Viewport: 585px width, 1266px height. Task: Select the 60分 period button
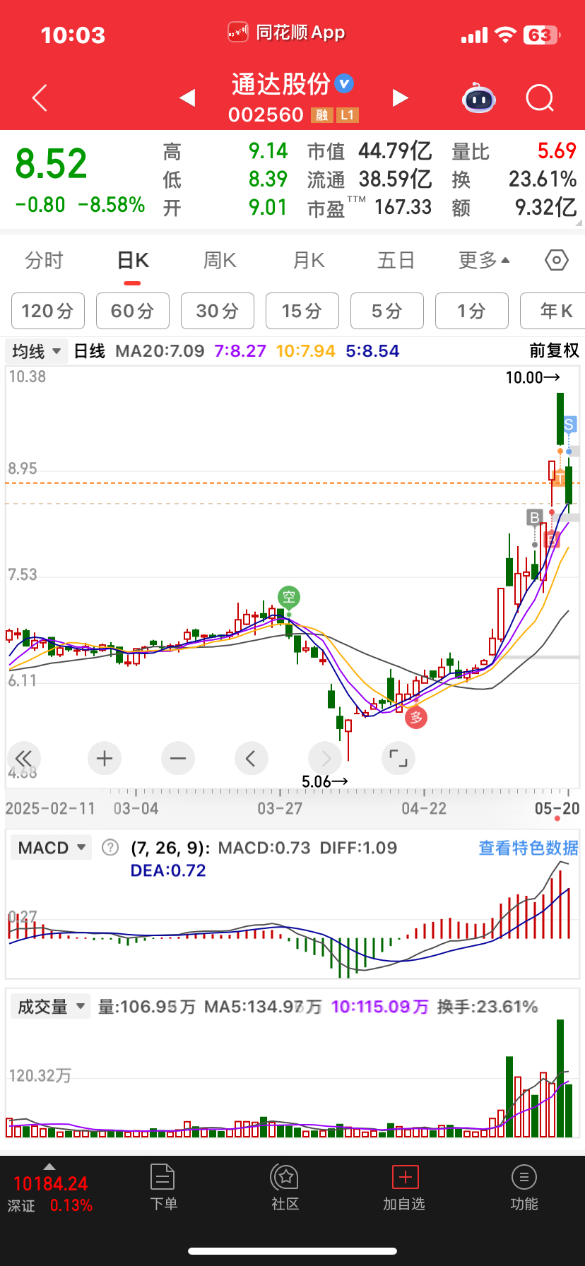(x=133, y=311)
